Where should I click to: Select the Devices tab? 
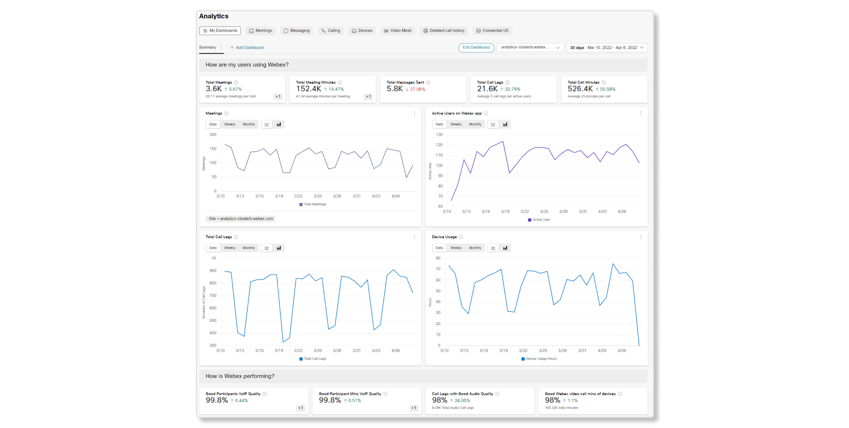(x=362, y=31)
